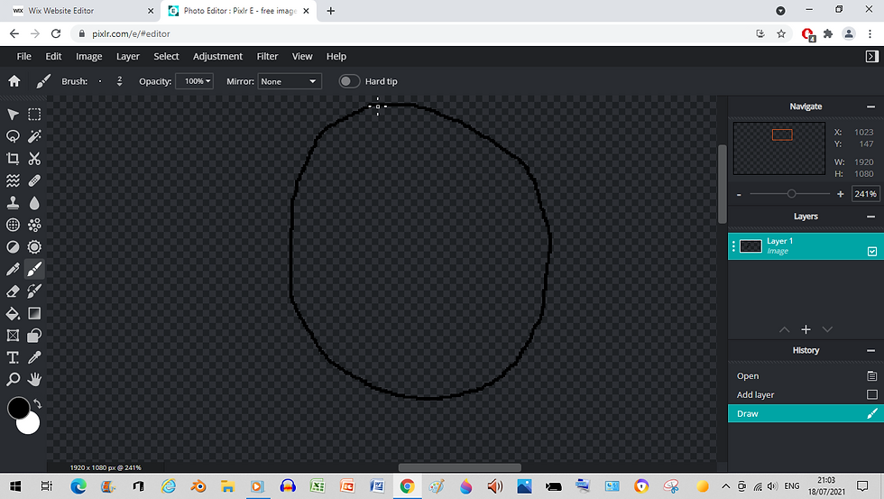Select the Dodge/Burn tool

click(x=13, y=247)
